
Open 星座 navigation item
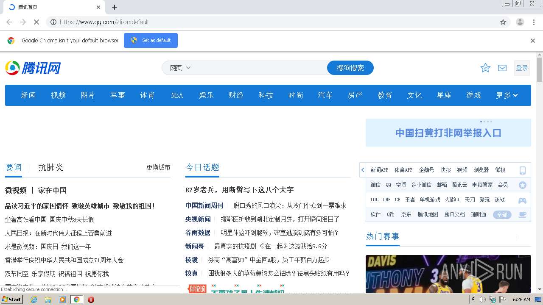444,95
